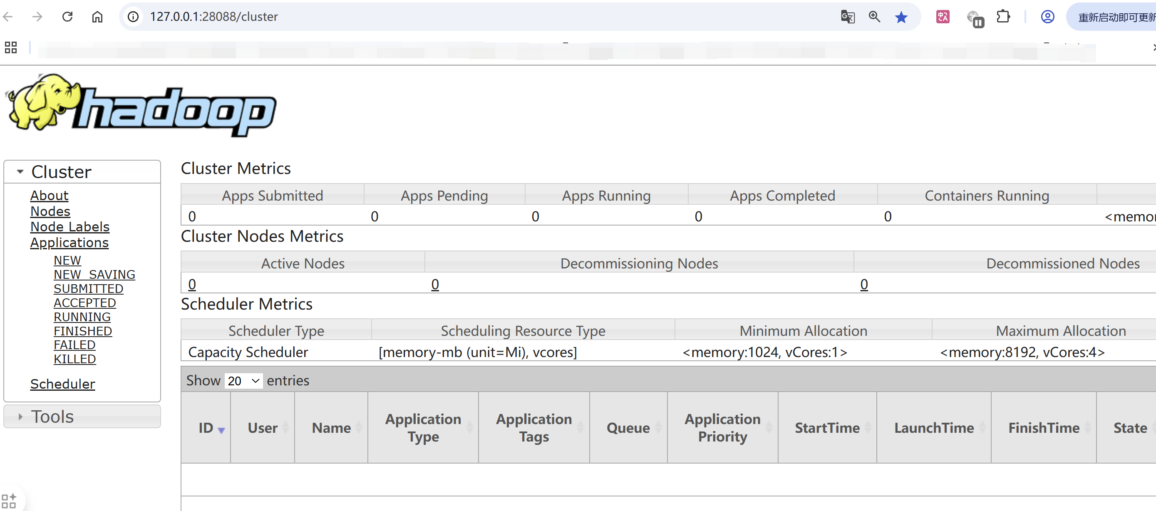
Task: Open the user profile icon
Action: [1047, 17]
